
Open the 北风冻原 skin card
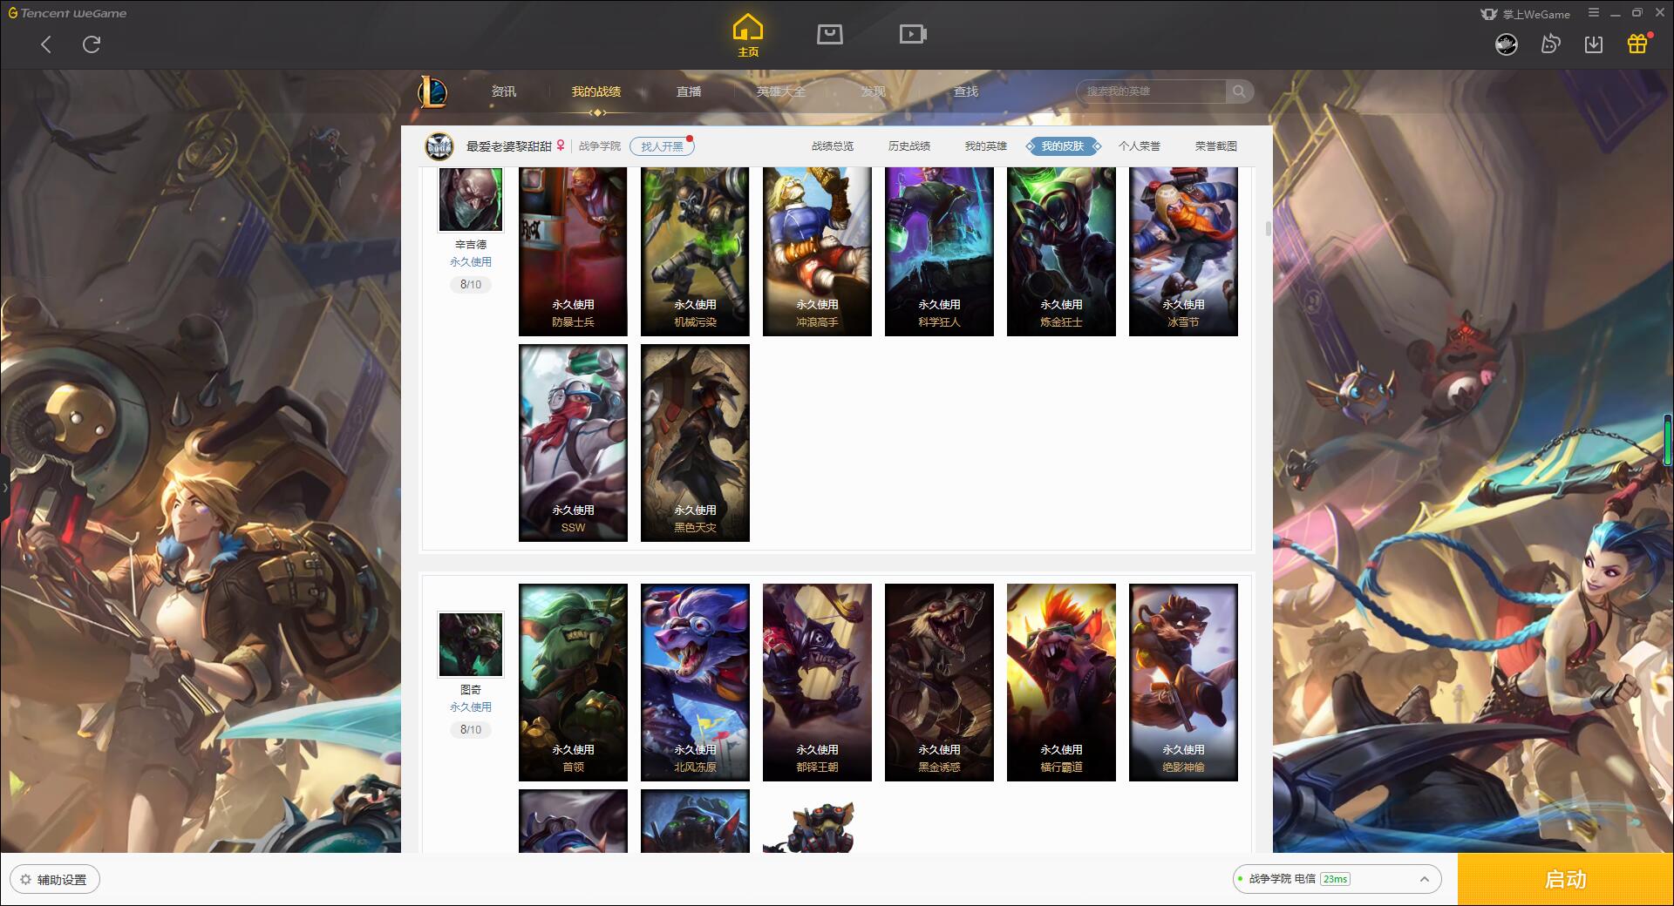(695, 682)
